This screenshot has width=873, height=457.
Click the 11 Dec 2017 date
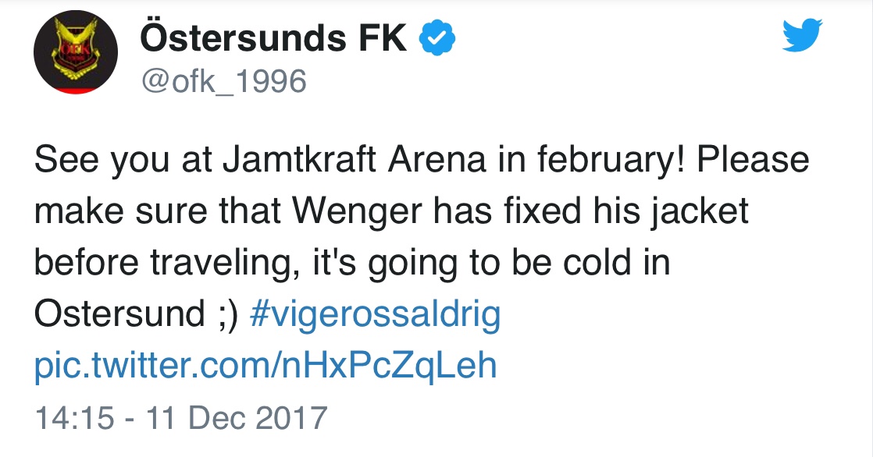tap(237, 417)
